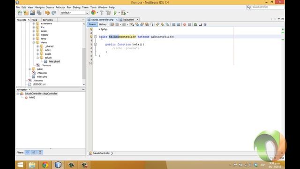This screenshot has height=169, width=300.
Task: Click the Last Edit editor toolbar icon
Action: [112, 24]
